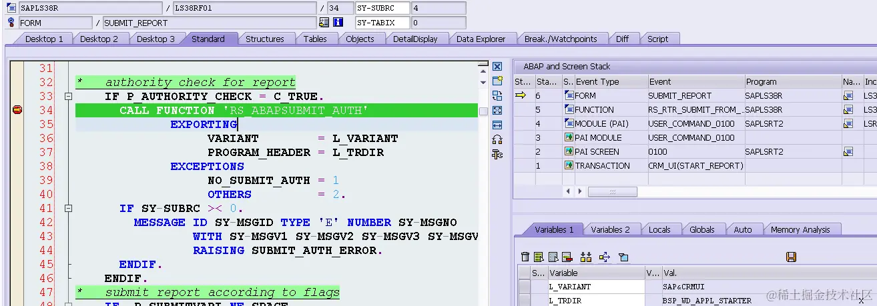Image resolution: width=877 pixels, height=306 pixels.
Task: Click the Event Type column header
Action: (611, 82)
